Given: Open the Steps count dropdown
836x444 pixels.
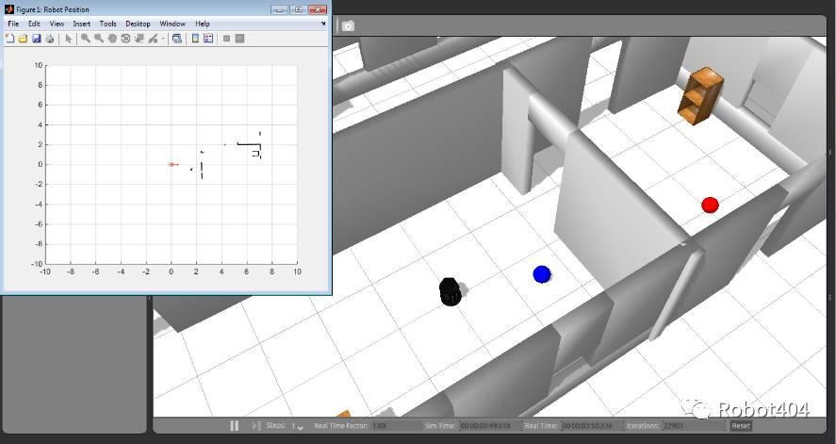Looking at the screenshot, I should 297,426.
